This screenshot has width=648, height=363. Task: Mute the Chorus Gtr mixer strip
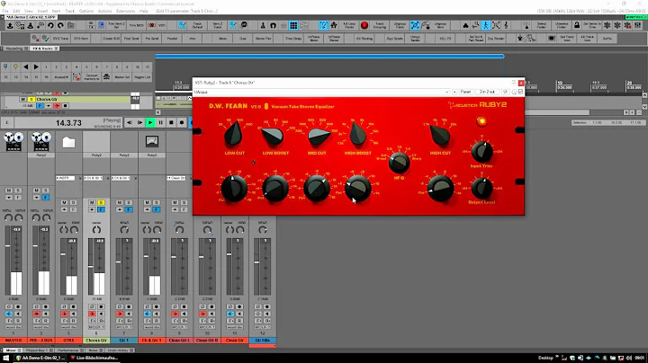[x=92, y=202]
